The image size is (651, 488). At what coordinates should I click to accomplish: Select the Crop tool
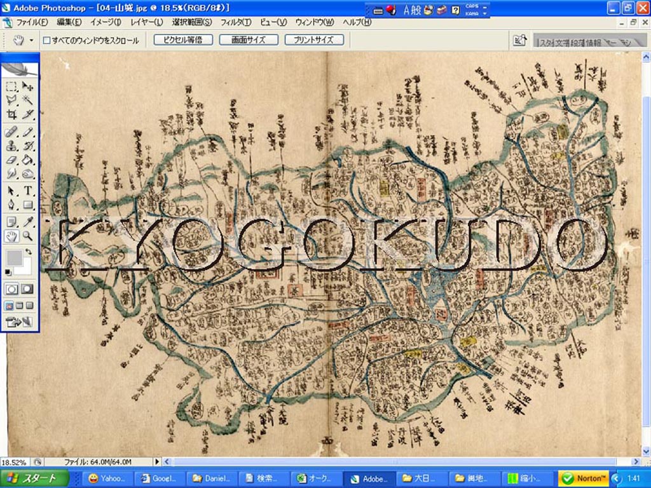(11, 114)
